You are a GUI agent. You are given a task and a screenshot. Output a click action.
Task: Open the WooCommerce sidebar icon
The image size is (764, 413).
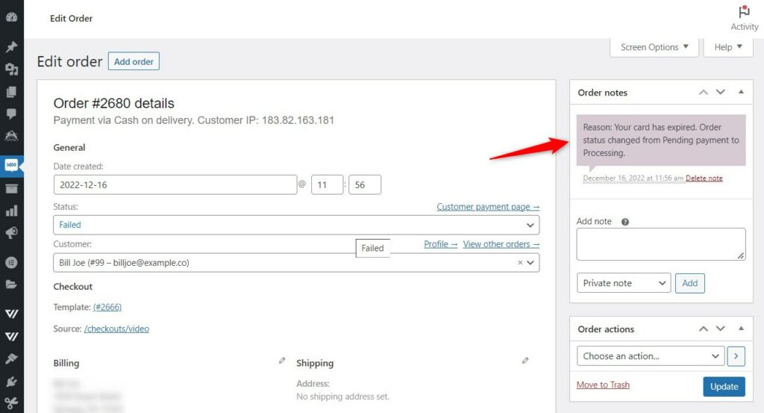(11, 165)
